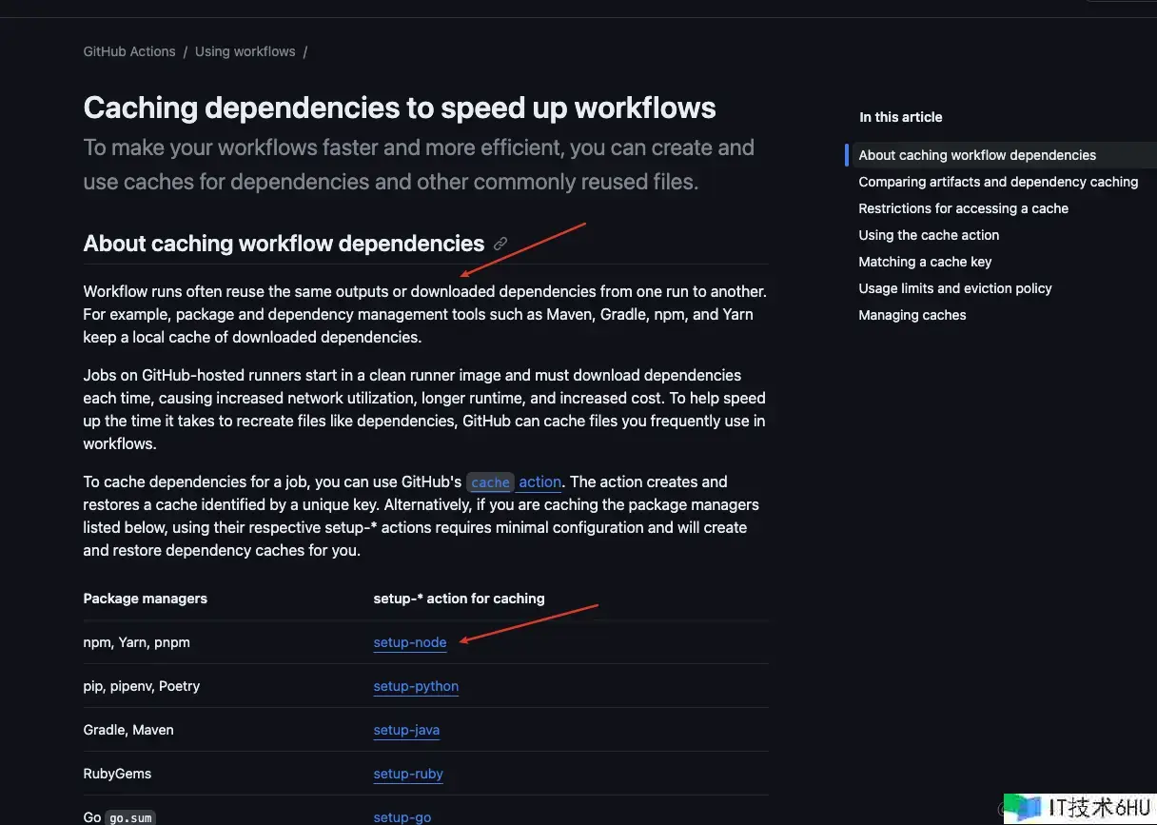Navigate to 'Restrictions for accessing a cache'

coord(963,208)
